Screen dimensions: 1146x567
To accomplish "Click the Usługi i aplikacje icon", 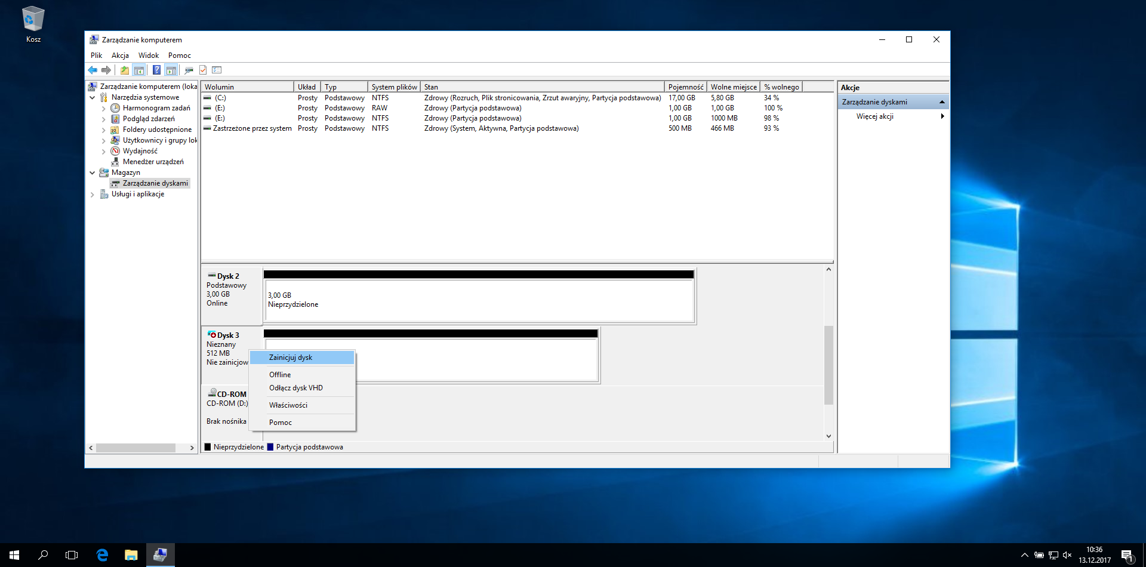I will coord(104,194).
